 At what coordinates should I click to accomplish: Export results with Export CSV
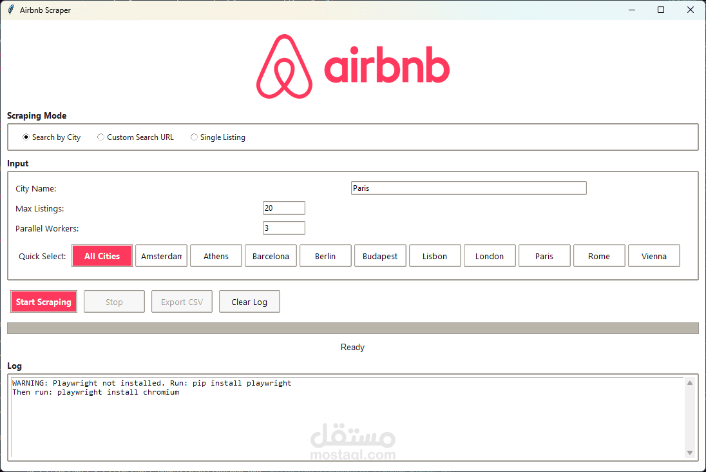(182, 302)
